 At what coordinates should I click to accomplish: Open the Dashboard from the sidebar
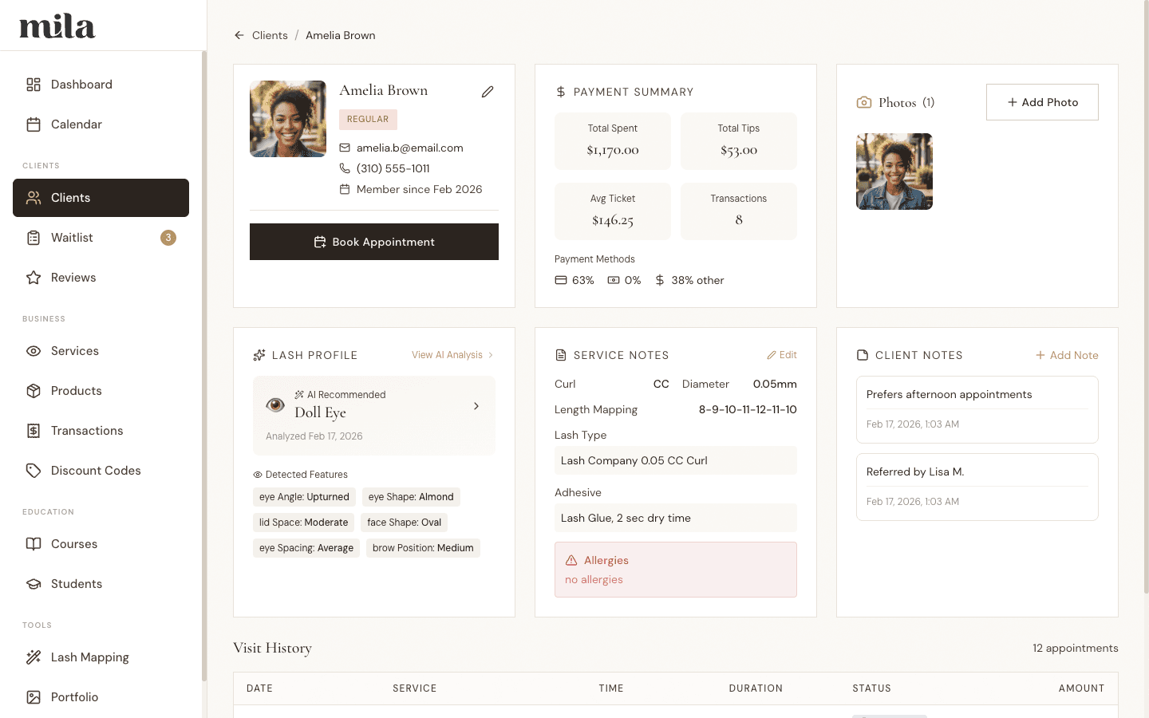tap(81, 84)
